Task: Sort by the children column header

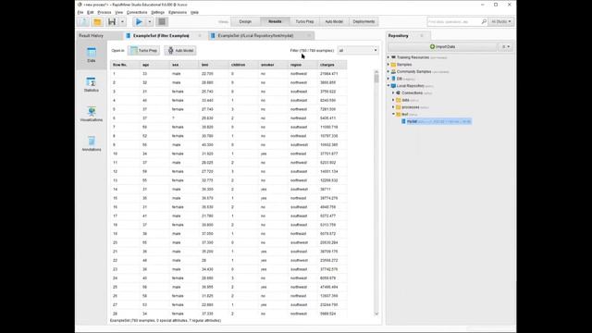Action: (x=243, y=65)
